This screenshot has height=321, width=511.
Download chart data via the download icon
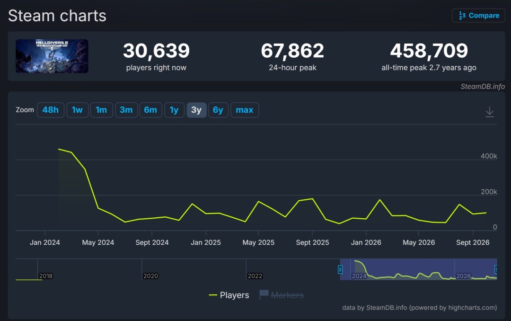point(490,112)
